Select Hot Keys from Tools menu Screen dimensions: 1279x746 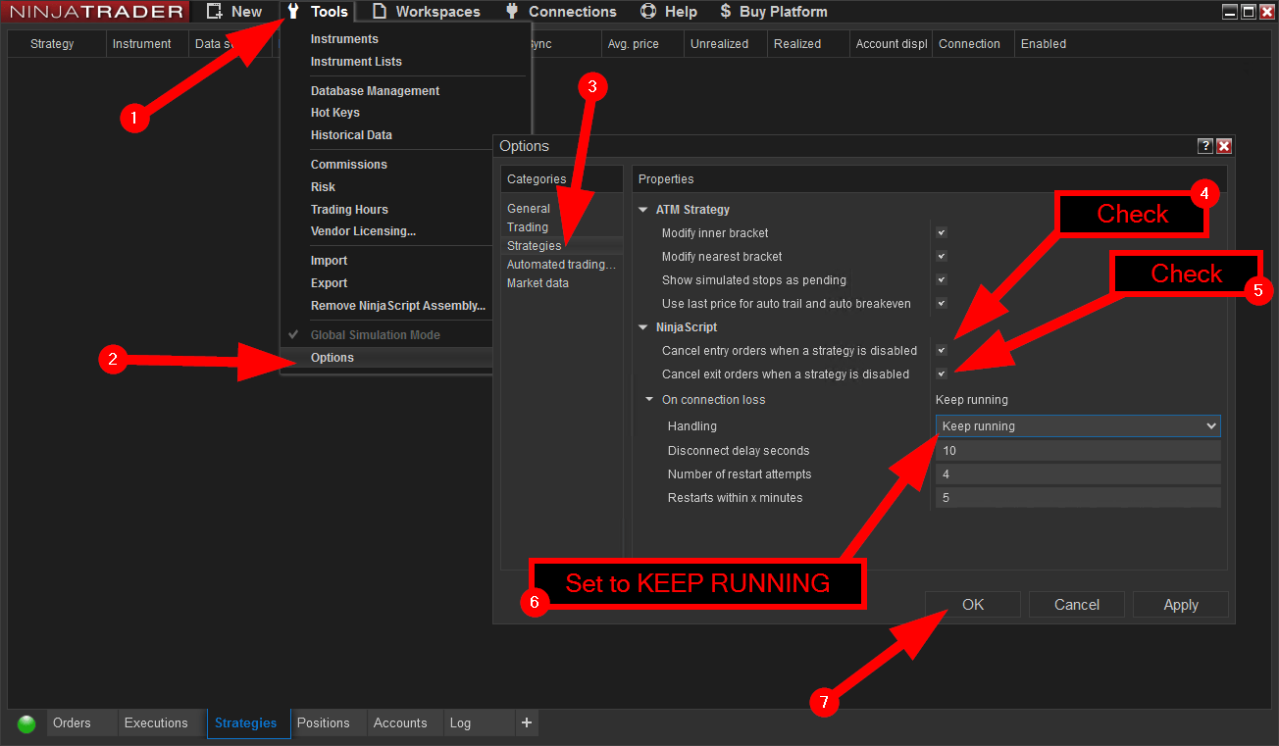[335, 113]
